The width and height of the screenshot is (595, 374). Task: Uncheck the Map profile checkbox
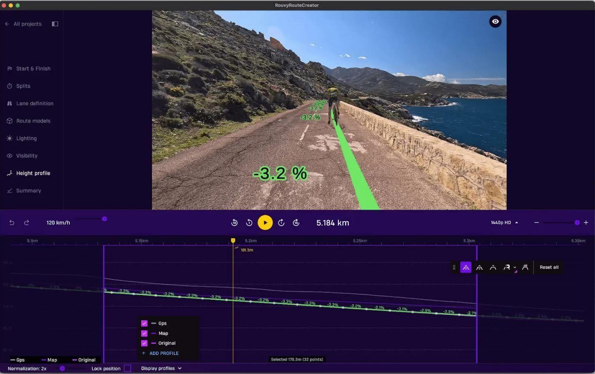(x=145, y=333)
